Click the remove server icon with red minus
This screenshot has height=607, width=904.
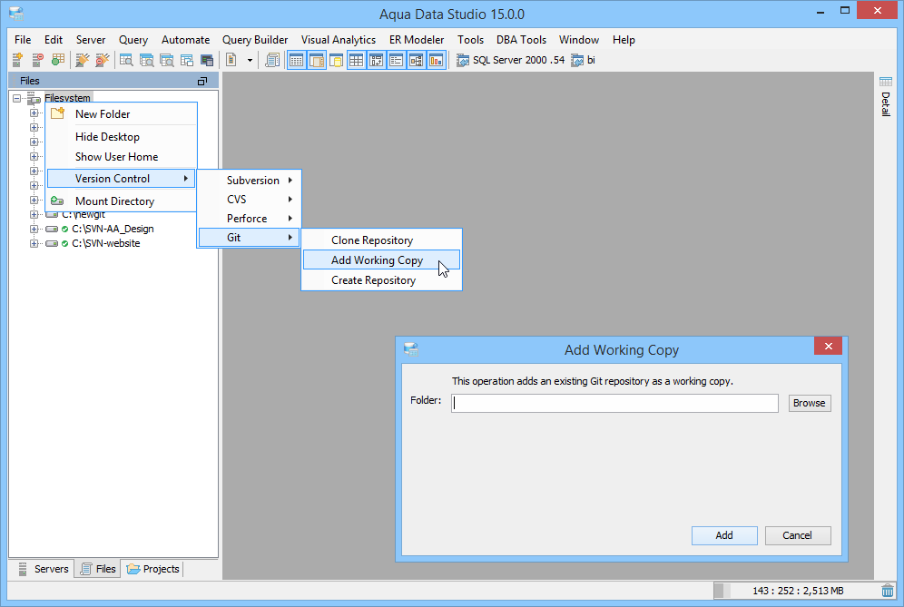coord(37,59)
